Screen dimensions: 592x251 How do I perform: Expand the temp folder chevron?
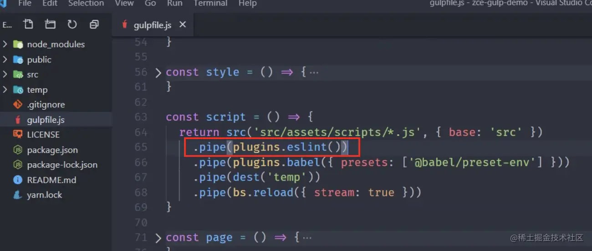5,90
